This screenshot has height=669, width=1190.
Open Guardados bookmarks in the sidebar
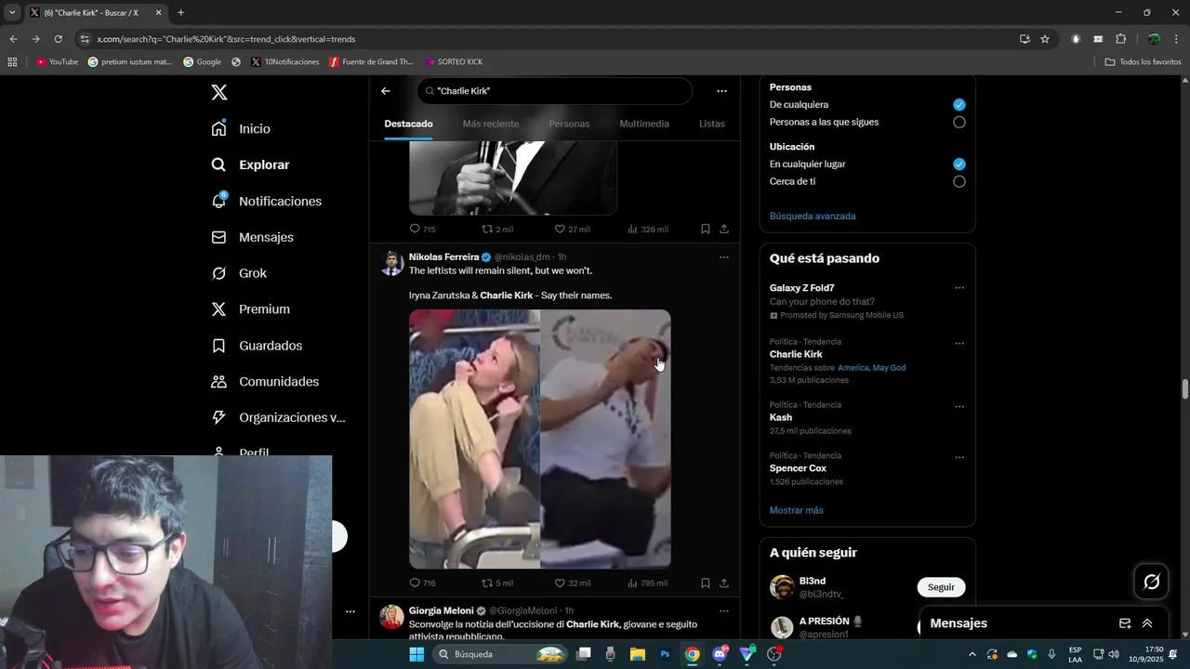(x=258, y=346)
